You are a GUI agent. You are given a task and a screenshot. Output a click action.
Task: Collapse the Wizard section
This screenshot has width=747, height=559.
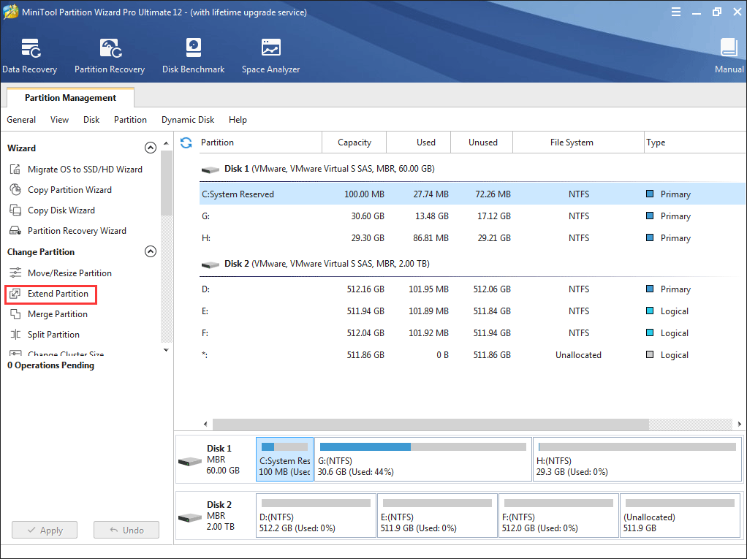click(x=150, y=148)
